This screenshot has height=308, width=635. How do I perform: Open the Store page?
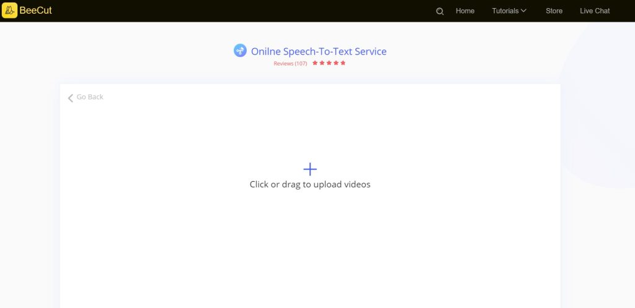pos(554,11)
